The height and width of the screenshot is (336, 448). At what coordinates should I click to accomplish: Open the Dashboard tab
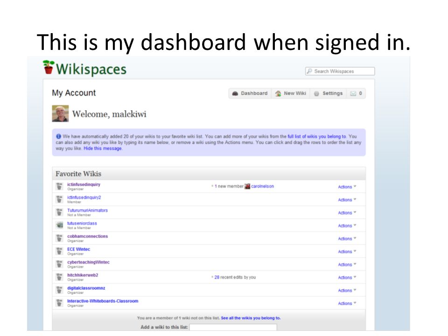click(x=250, y=93)
